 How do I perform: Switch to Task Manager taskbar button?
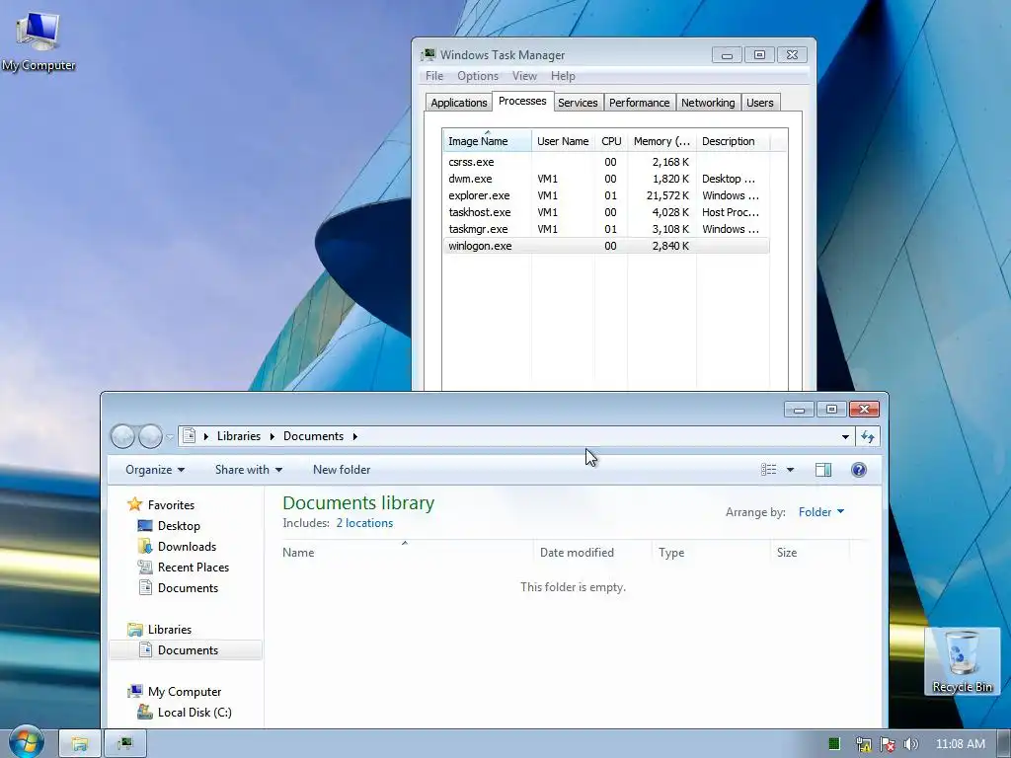click(125, 744)
